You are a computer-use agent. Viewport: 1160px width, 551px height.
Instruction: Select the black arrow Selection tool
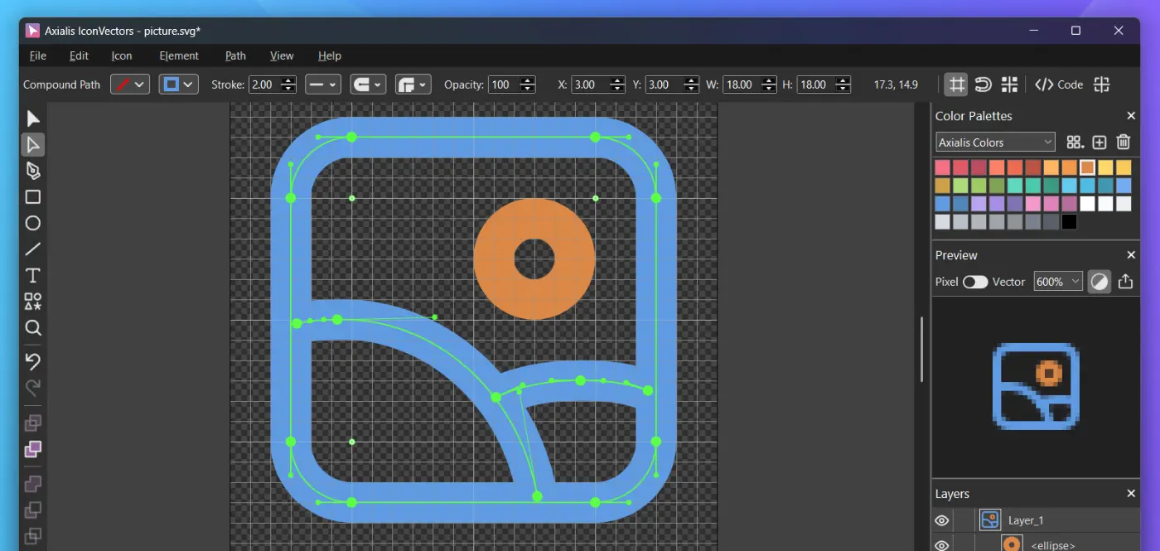click(x=33, y=118)
